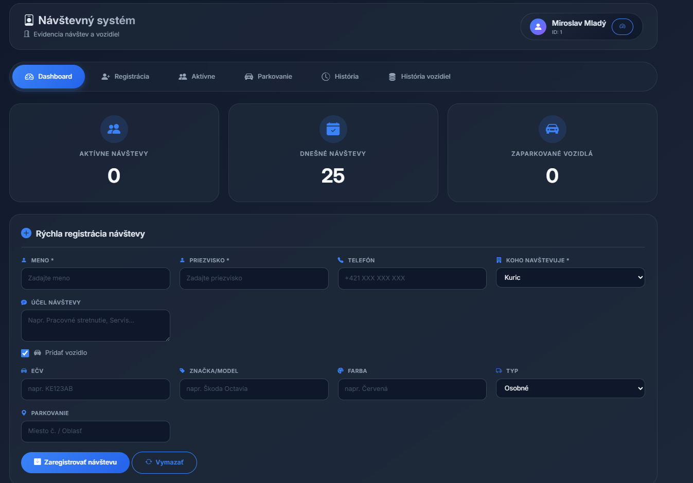This screenshot has width=693, height=483.
Task: Click the Návštevný systém logo icon
Action: pos(29,20)
